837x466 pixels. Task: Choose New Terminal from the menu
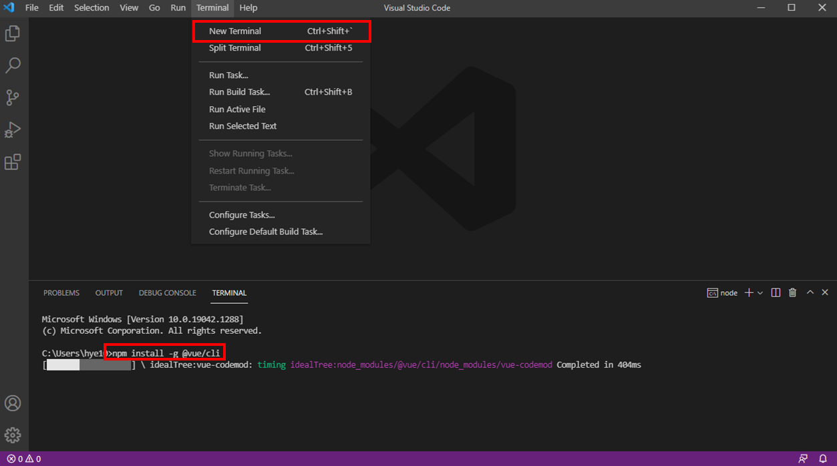pos(281,31)
